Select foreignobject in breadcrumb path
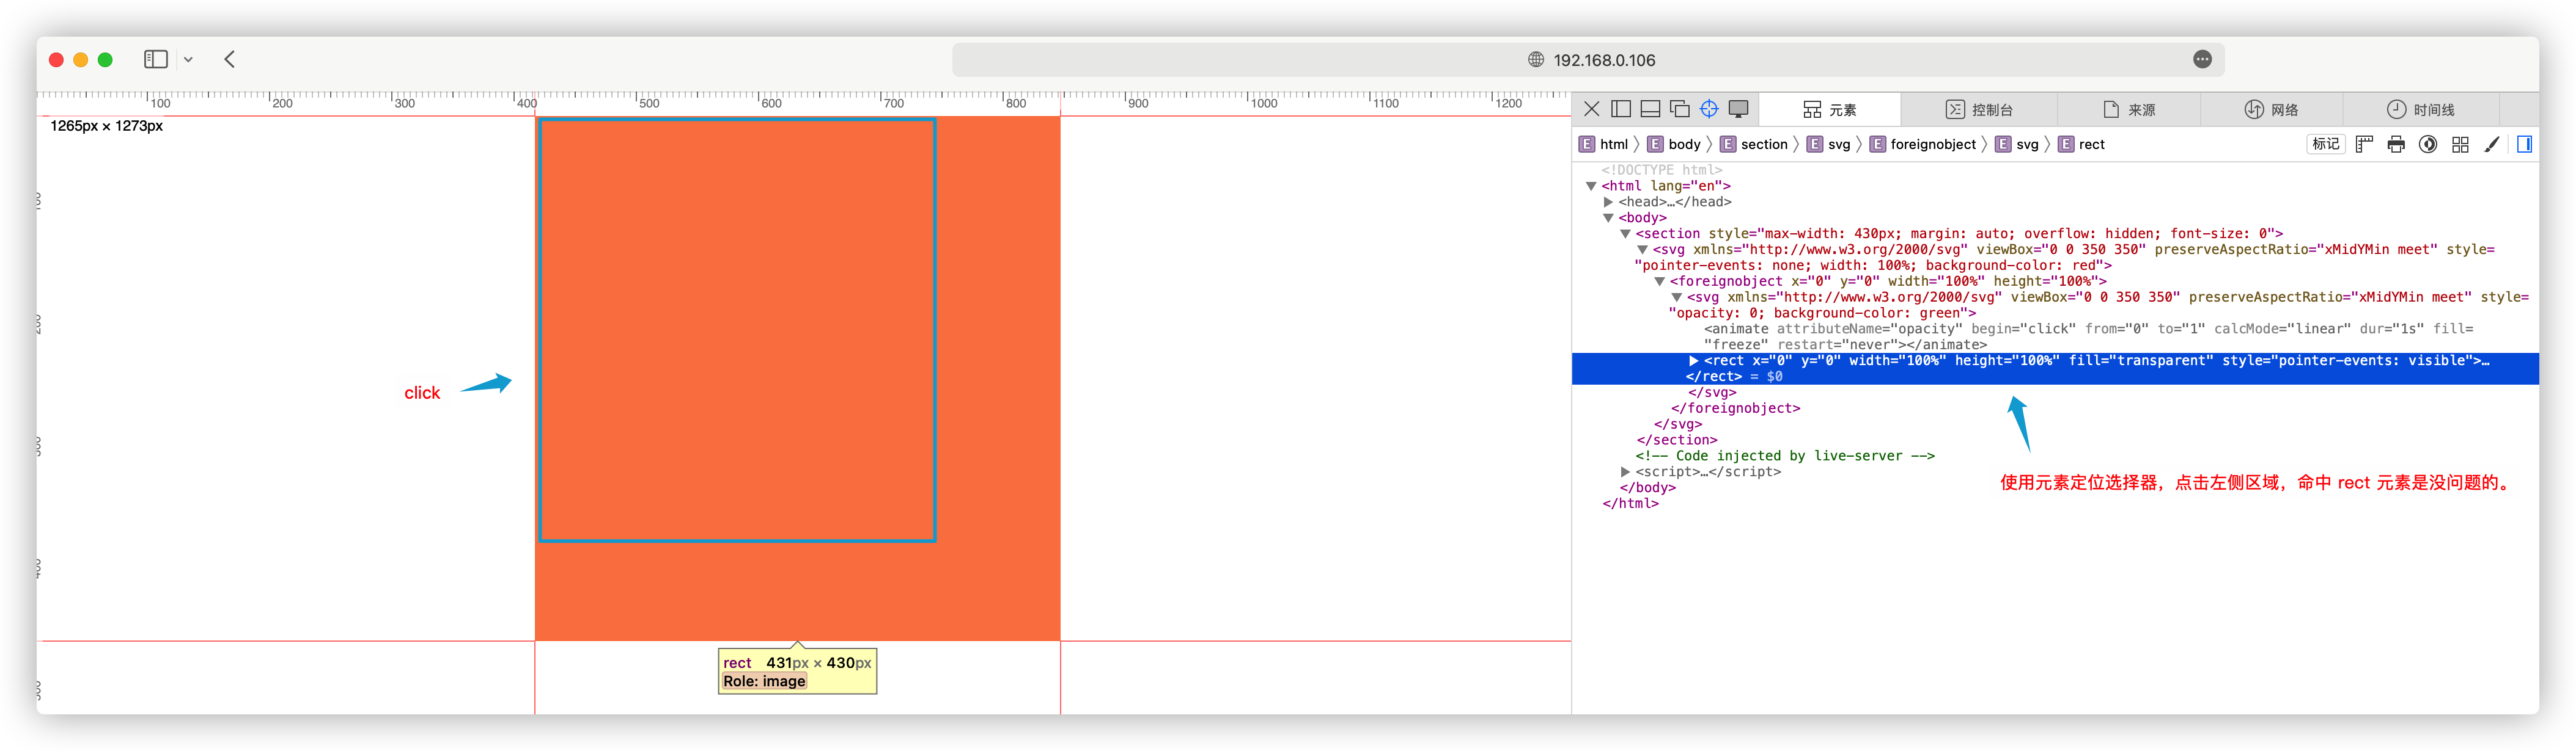The image size is (2576, 751). pos(1932,144)
